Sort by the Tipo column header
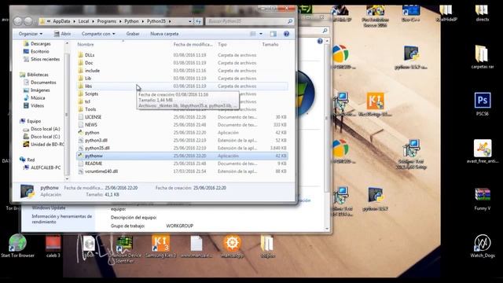Image resolution: width=503 pixels, height=283 pixels. 222,45
